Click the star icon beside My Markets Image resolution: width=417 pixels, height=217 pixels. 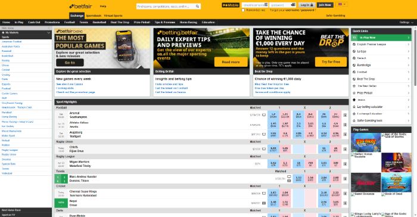point(3,32)
